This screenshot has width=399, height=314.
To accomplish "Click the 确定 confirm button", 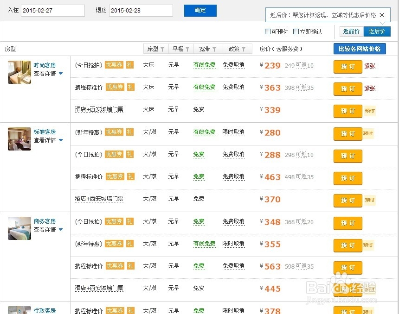I will coord(200,10).
